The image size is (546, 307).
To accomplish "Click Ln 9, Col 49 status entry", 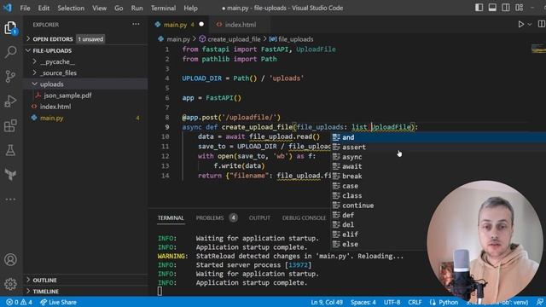I will coord(327,302).
